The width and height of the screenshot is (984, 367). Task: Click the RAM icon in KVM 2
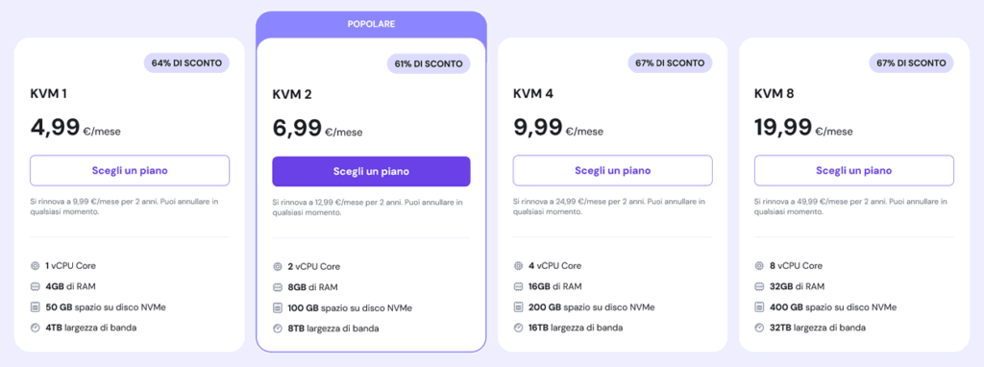(278, 287)
